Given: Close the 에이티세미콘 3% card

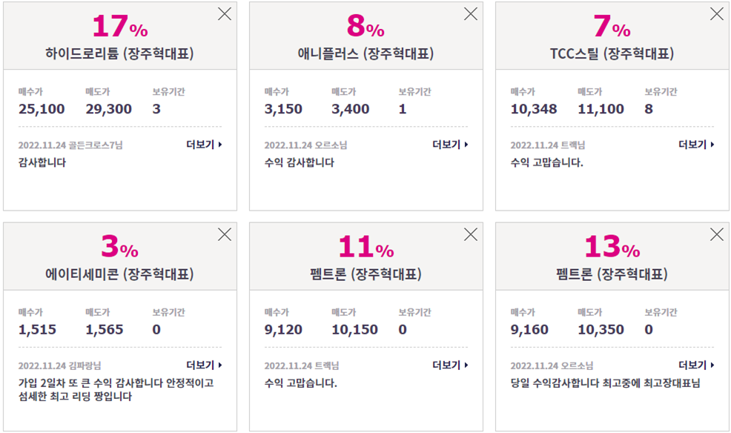Looking at the screenshot, I should pos(225,234).
